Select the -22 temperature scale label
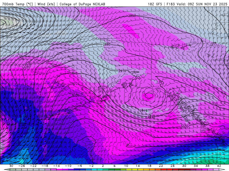 point(33,166)
